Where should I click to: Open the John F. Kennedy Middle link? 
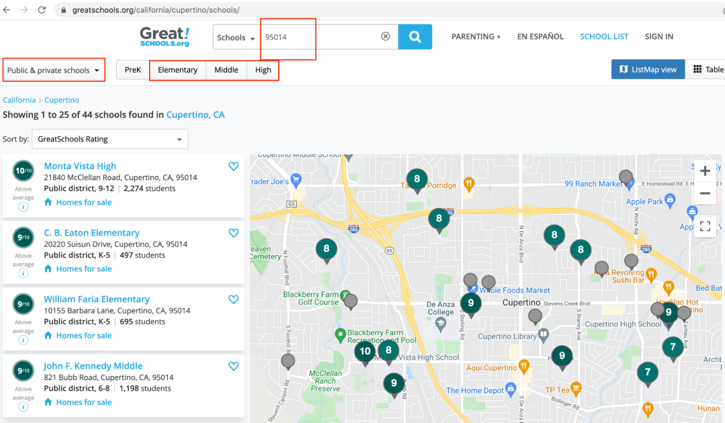[93, 366]
